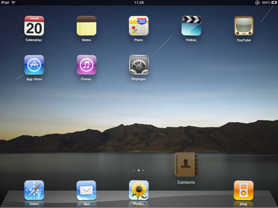Open Réglages settings gear icon
This screenshot has height=208, width=278.
(x=139, y=65)
